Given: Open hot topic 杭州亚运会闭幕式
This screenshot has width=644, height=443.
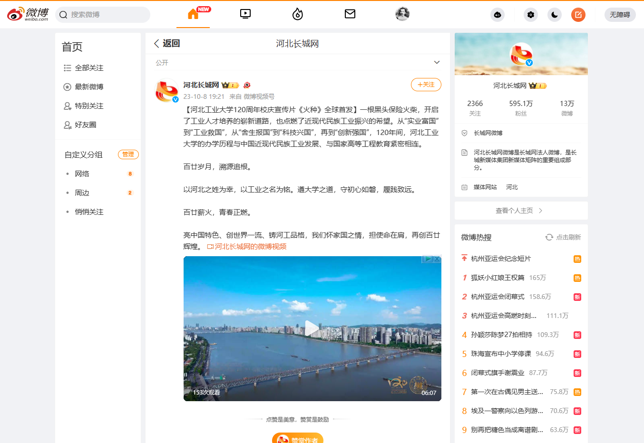Looking at the screenshot, I should pyautogui.click(x=498, y=297).
